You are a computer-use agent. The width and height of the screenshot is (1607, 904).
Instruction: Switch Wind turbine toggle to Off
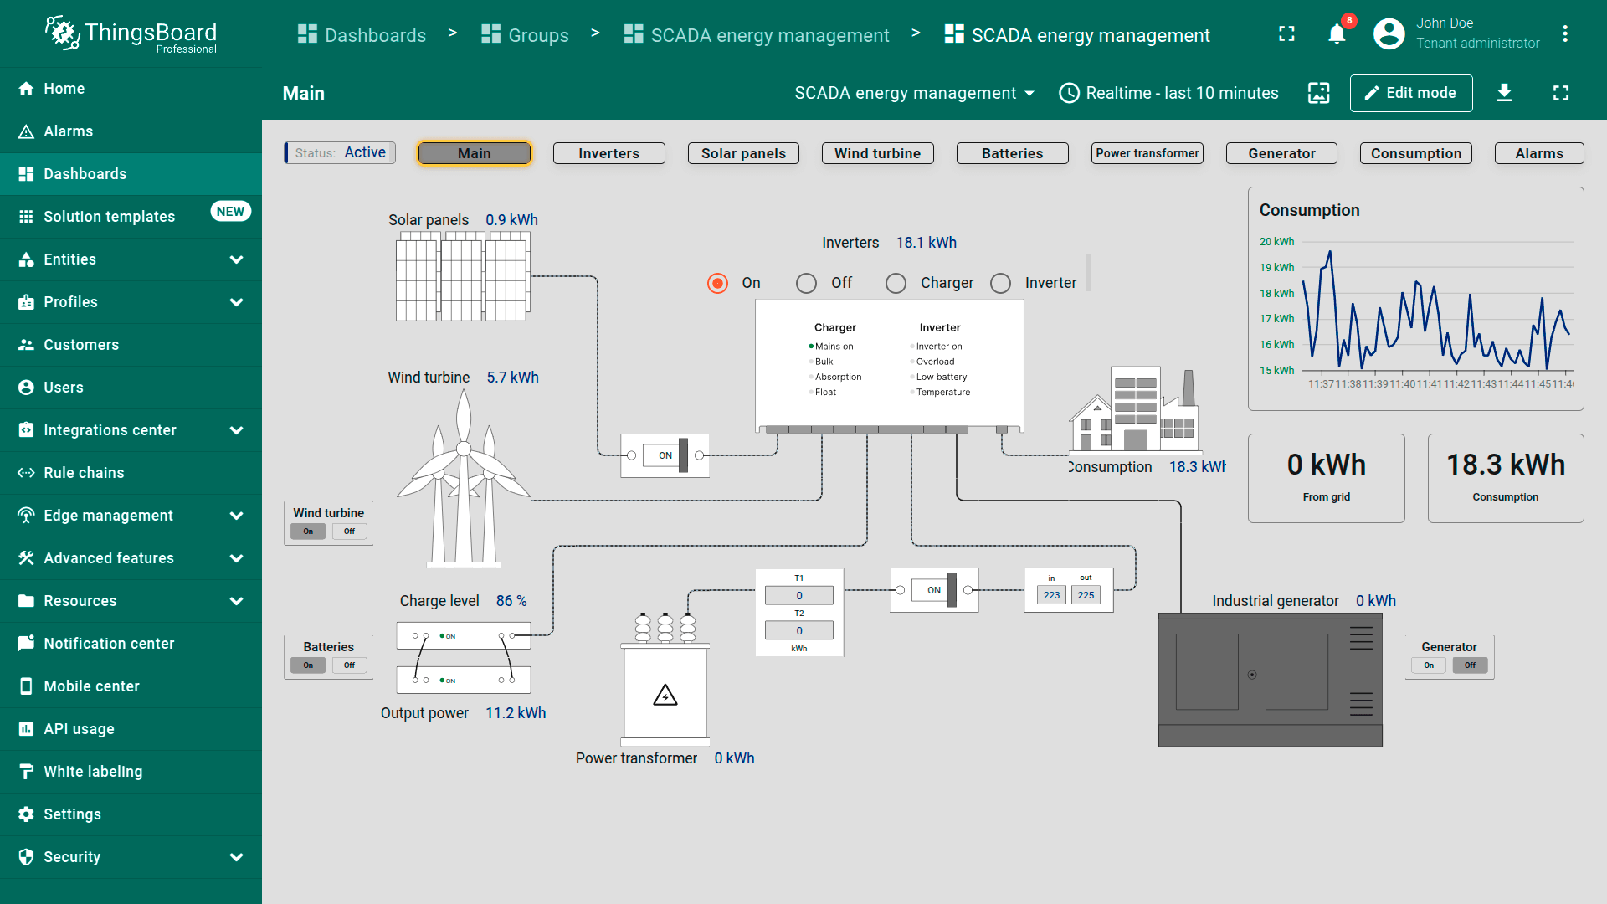point(349,532)
